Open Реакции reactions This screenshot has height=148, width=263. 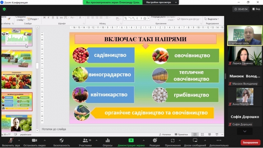pos(155,142)
